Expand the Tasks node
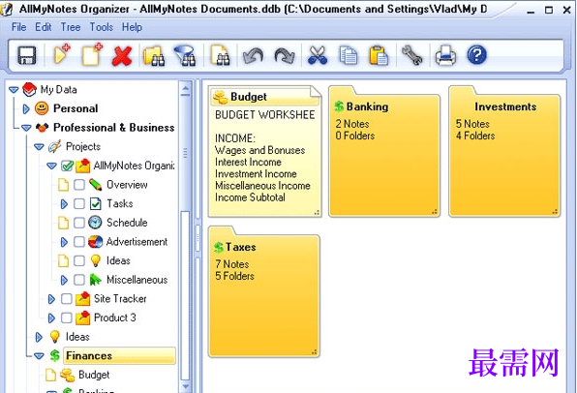Image resolution: width=577 pixels, height=393 pixels. [64, 204]
